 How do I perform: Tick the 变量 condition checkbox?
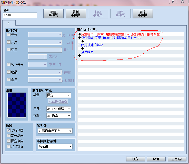coord(9,50)
